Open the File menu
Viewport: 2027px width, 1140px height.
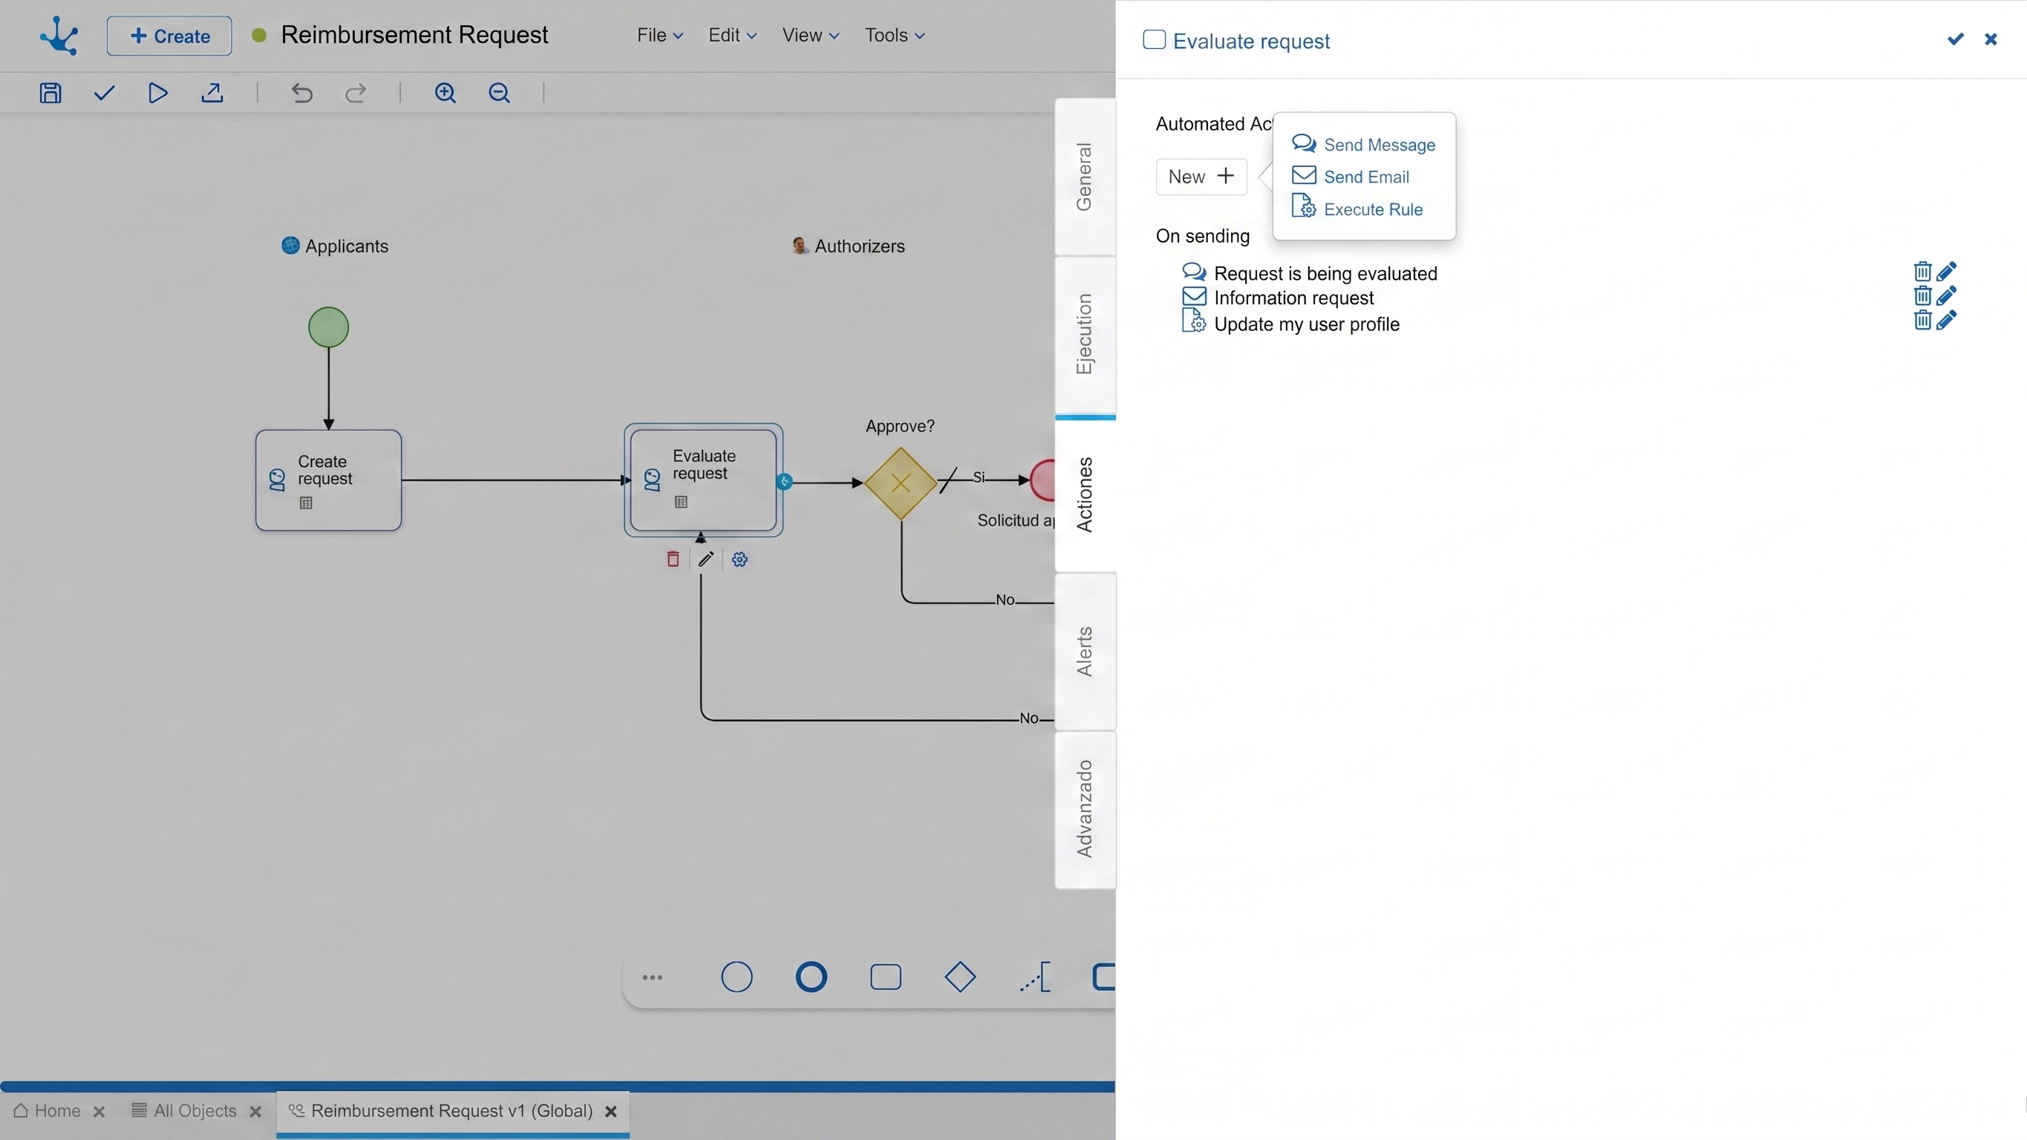click(659, 36)
